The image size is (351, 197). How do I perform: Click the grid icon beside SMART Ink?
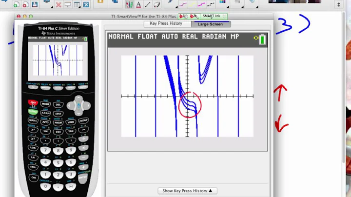click(224, 17)
